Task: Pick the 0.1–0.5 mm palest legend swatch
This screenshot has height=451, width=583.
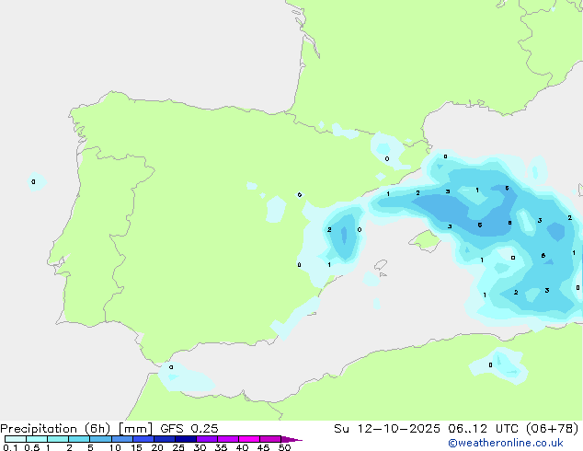Action: [x=16, y=439]
